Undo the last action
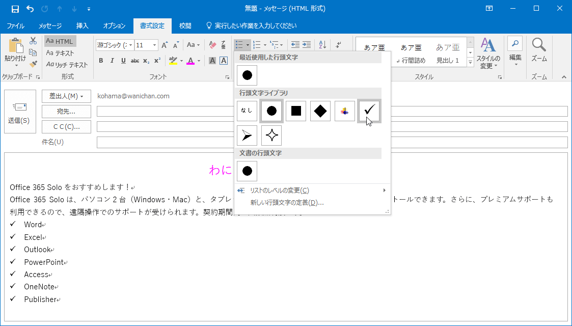572x326 pixels. pos(30,9)
